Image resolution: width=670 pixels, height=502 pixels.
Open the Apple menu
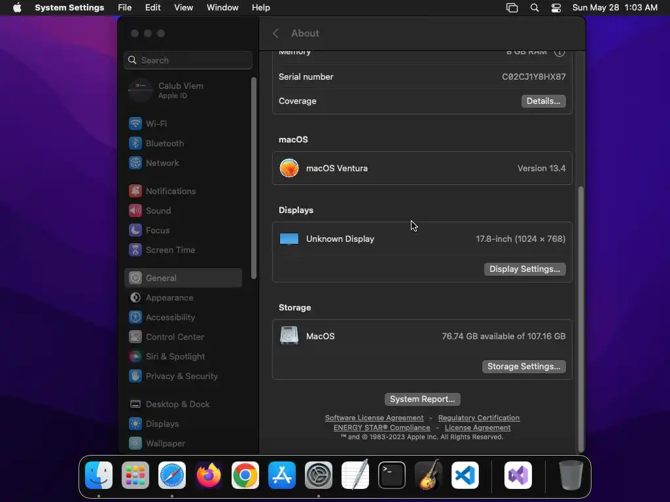[17, 8]
